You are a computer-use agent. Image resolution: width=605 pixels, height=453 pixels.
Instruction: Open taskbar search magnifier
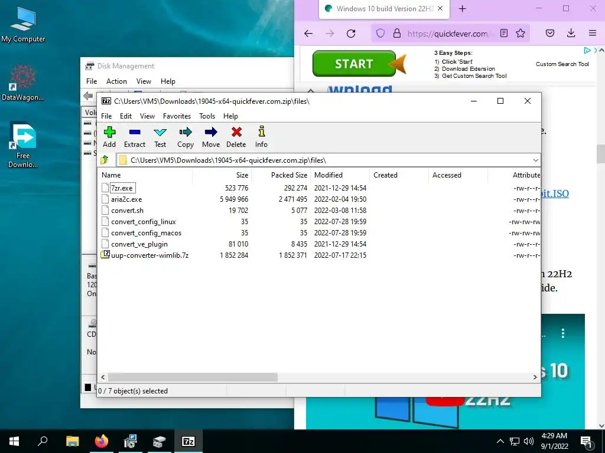[43, 441]
